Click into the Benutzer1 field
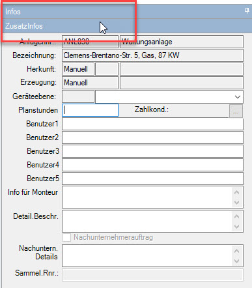Viewport: 252px width, 288px height. pyautogui.click(x=152, y=124)
